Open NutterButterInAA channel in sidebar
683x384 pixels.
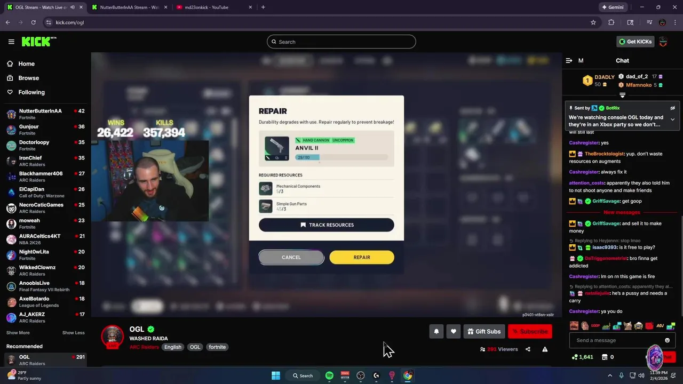45,114
